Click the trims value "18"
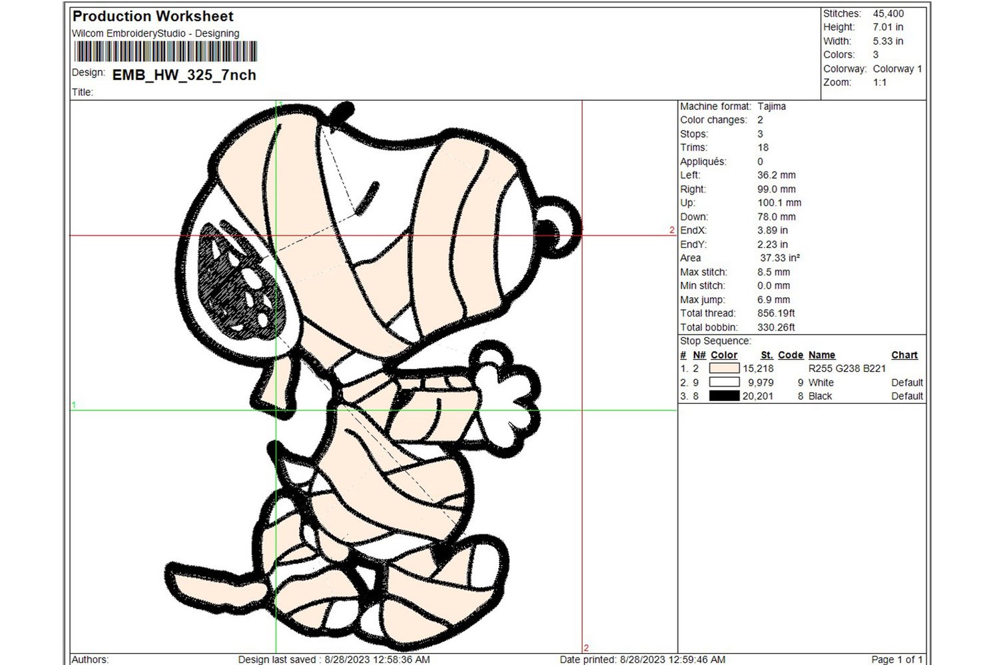 (763, 148)
